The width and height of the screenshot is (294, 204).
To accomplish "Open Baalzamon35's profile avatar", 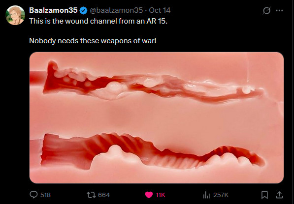I will (15, 15).
